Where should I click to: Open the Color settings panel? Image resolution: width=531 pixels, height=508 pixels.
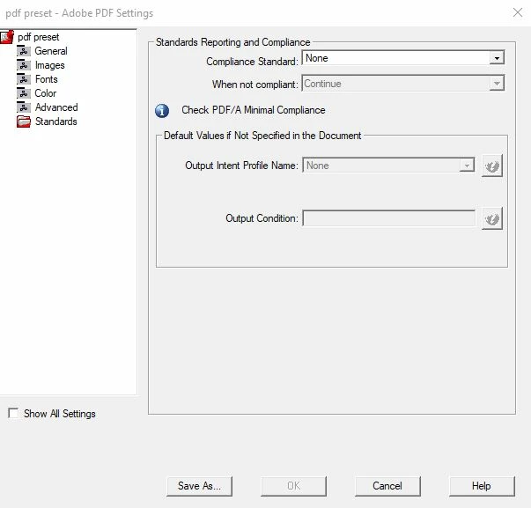coord(46,93)
